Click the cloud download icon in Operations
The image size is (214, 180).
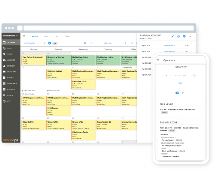[x=177, y=93]
